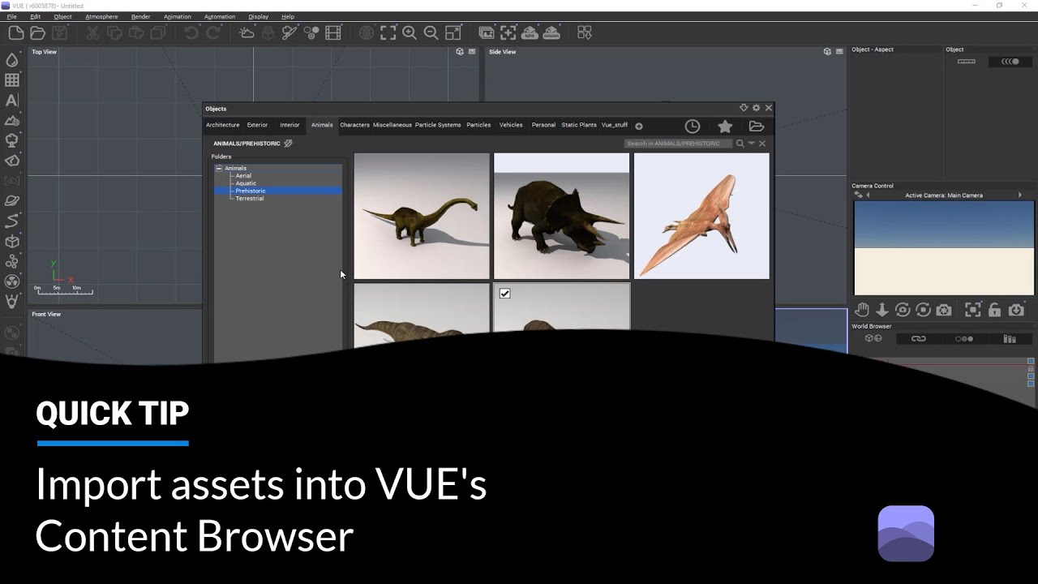Screen dimensions: 1038x584
Task: Open the atmosphere sun-and-cloud editor icon
Action: click(x=247, y=33)
